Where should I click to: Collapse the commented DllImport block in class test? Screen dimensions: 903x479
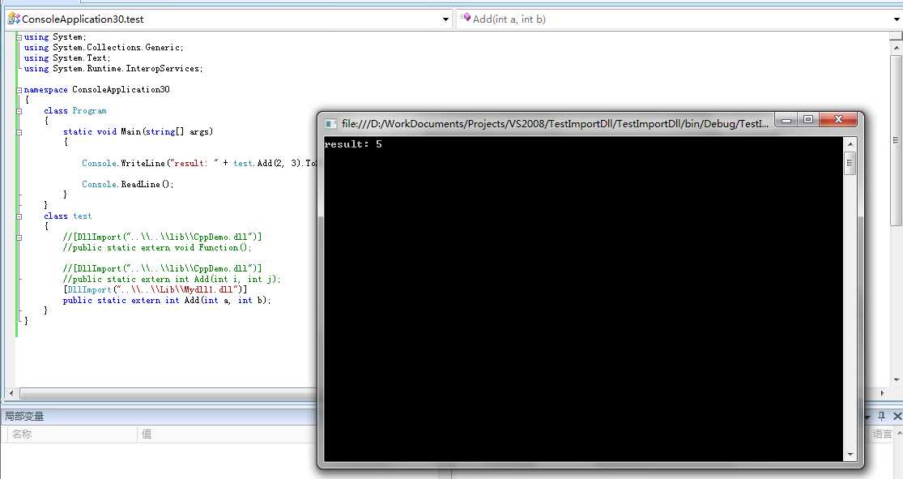(x=19, y=237)
